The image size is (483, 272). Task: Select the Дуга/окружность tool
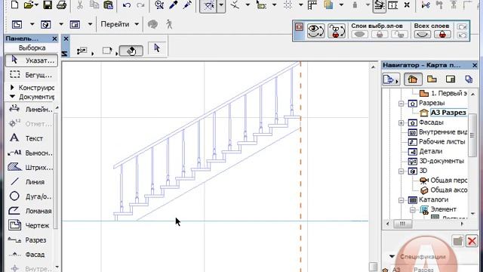(x=30, y=196)
